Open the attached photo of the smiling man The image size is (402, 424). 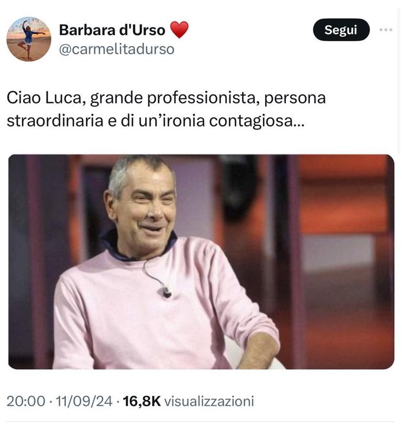[201, 261]
